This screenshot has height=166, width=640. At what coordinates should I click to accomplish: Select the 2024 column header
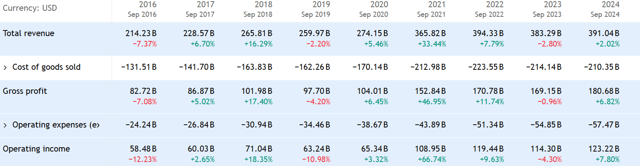click(610, 5)
